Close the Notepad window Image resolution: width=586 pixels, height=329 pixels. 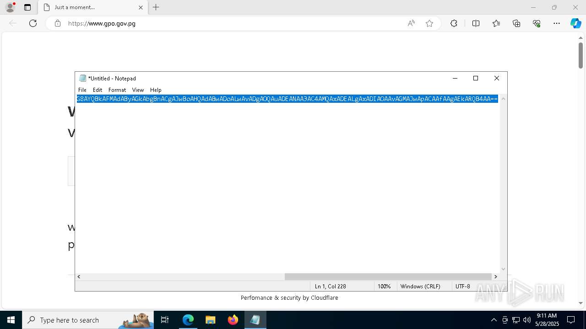point(497,78)
